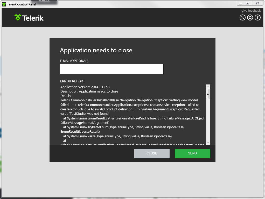This screenshot has width=265, height=199.
Task: Close the Telerik Control Panel window
Action: point(257,3)
